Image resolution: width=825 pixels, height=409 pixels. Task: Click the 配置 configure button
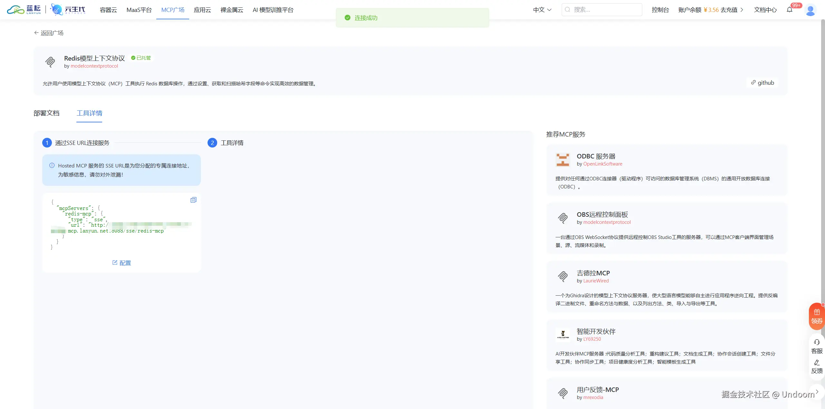point(121,263)
